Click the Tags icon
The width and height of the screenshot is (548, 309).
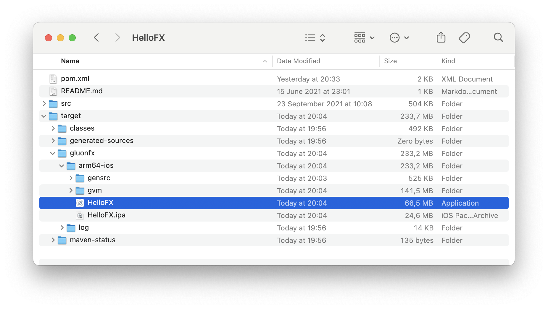tap(464, 38)
